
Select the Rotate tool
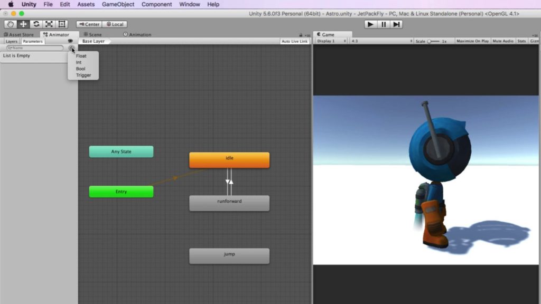[x=36, y=24]
